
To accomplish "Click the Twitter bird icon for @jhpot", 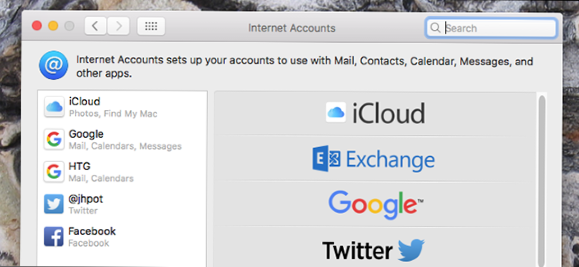I will point(54,204).
